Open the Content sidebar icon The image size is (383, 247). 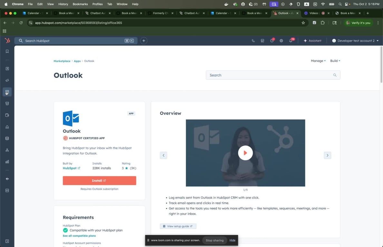point(7,92)
